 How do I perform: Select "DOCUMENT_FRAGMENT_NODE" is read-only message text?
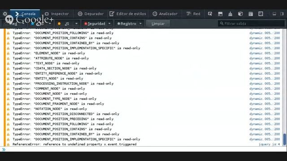click(58, 104)
